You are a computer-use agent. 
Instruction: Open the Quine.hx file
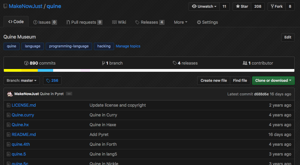point(20,125)
